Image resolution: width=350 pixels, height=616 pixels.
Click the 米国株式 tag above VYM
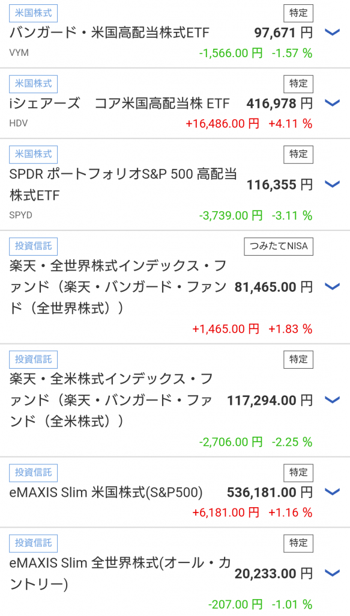pos(33,13)
